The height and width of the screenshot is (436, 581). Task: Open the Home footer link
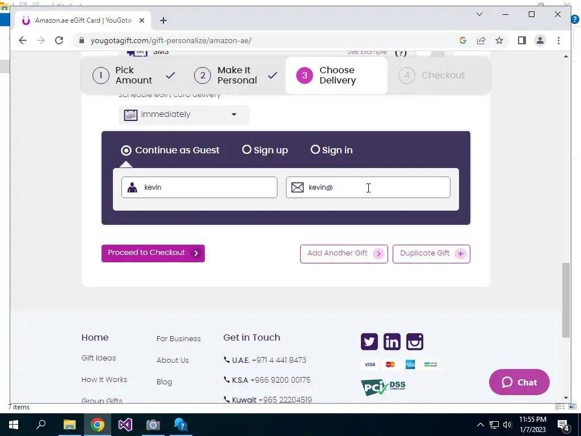tap(95, 337)
